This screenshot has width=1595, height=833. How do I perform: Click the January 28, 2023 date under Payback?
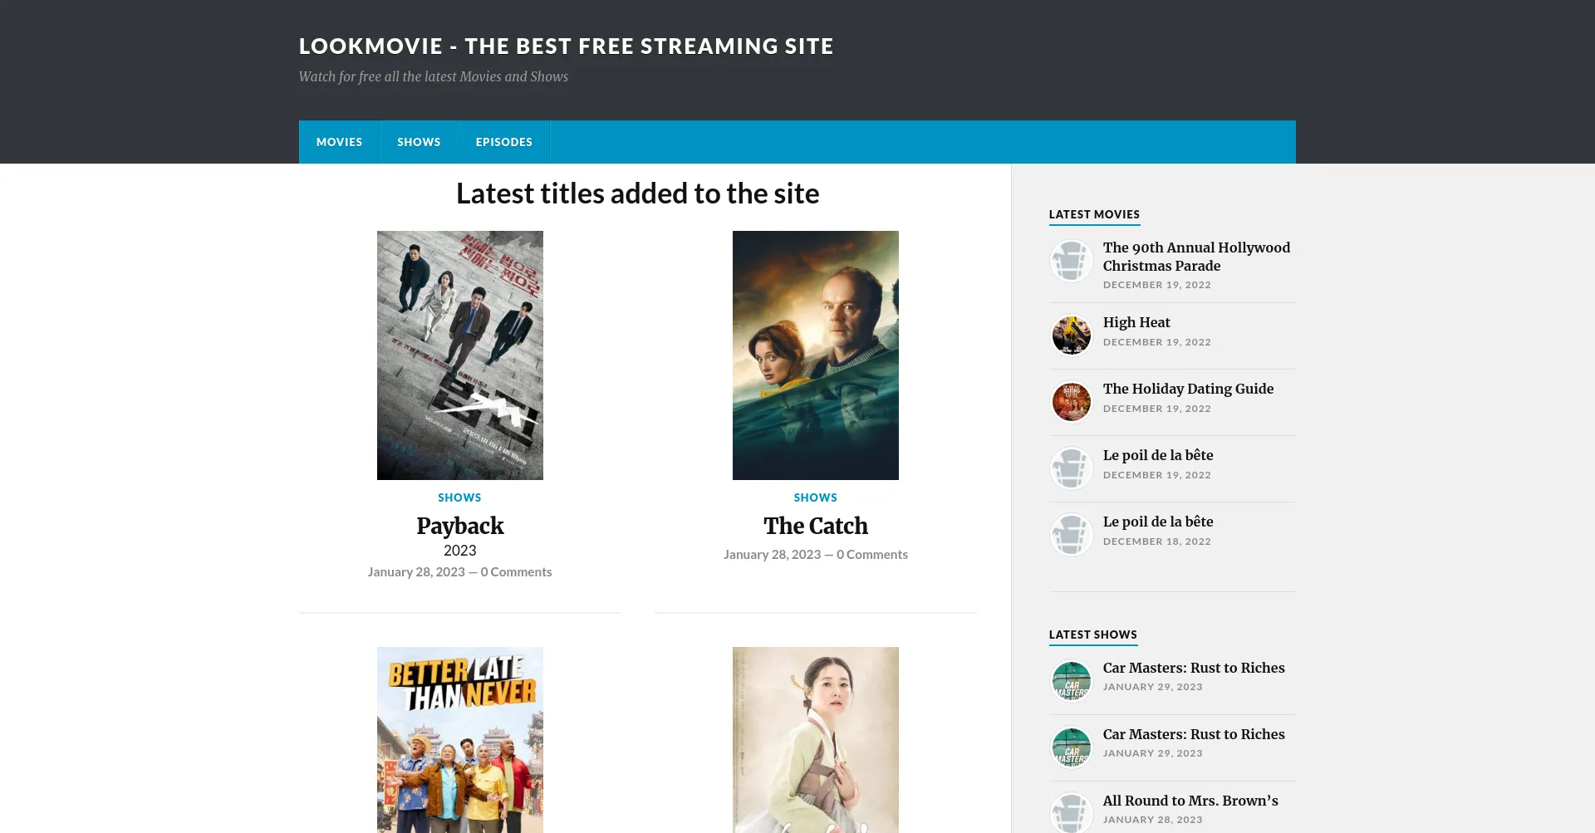click(416, 572)
